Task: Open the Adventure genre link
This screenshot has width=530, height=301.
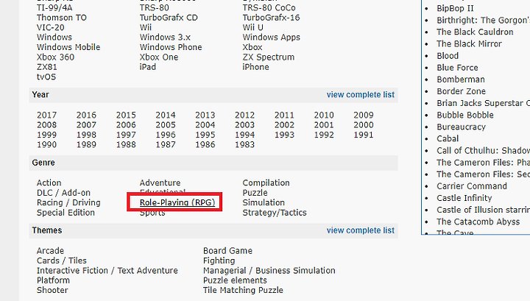Action: pyautogui.click(x=160, y=183)
